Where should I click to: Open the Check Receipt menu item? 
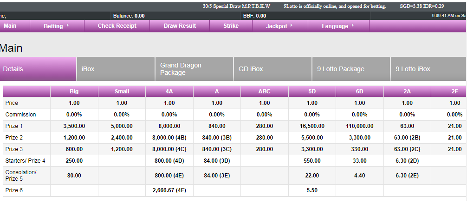tap(117, 26)
